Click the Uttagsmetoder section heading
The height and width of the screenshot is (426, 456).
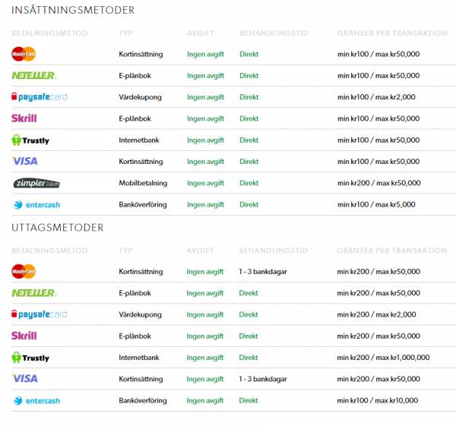(x=57, y=227)
